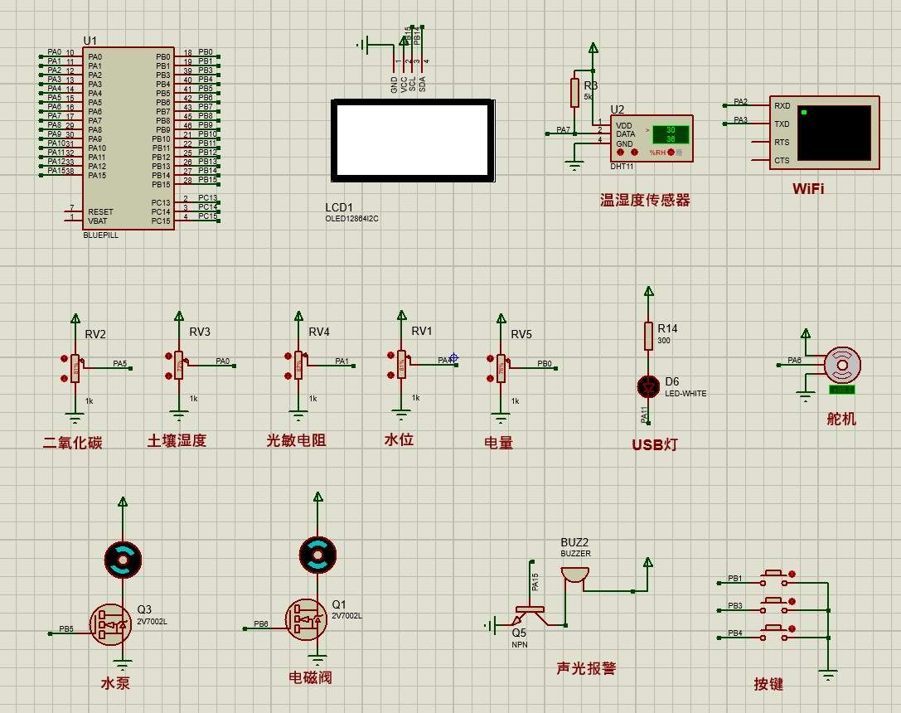Select the LCD1 OLED display screen
The image size is (901, 713).
pos(413,141)
